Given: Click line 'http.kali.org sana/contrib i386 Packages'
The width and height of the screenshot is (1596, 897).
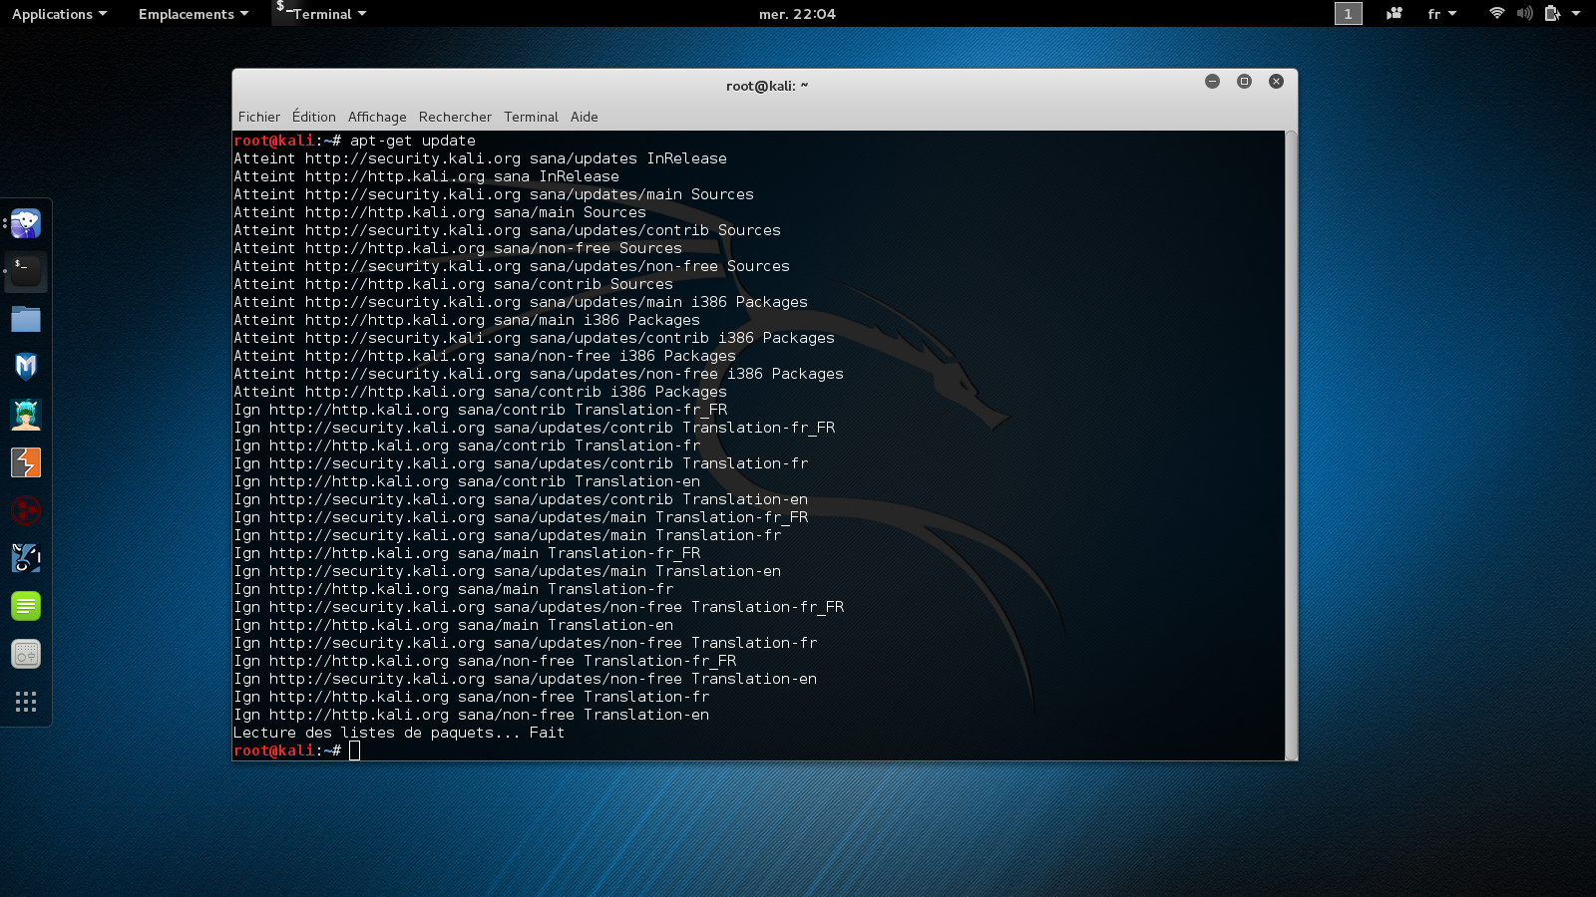Looking at the screenshot, I should coord(480,392).
